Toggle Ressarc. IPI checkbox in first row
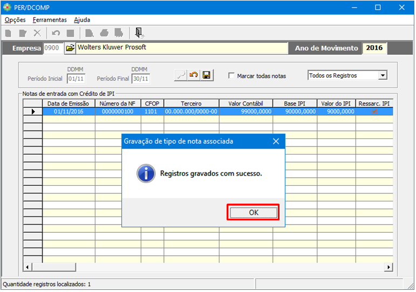This screenshot has height=292, width=416. 374,112
